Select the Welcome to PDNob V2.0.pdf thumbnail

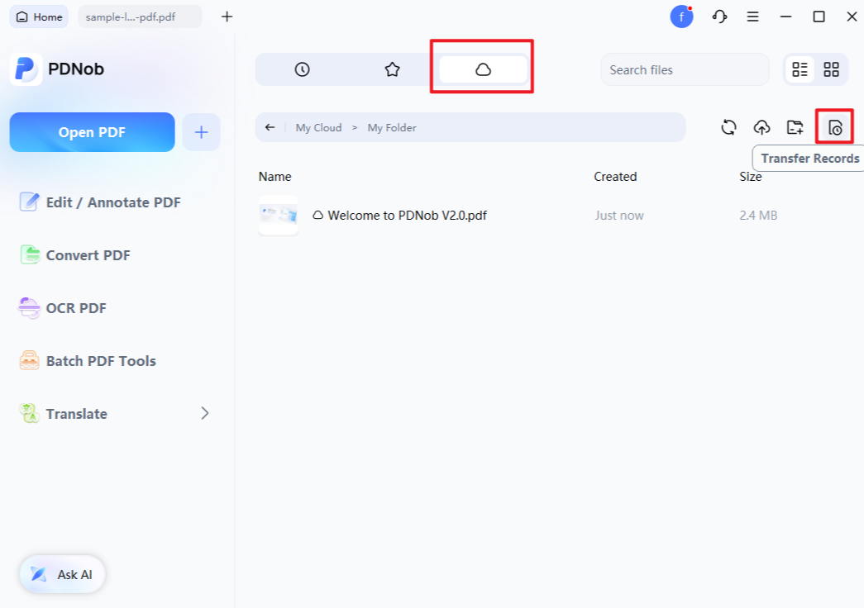279,216
